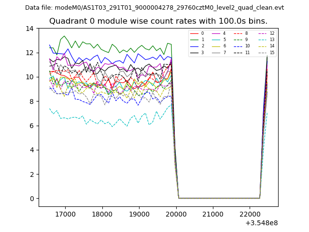The height and width of the screenshot is (232, 309).
Task: Toggle module 13 cyan dashed legend entry
Action: point(266,40)
